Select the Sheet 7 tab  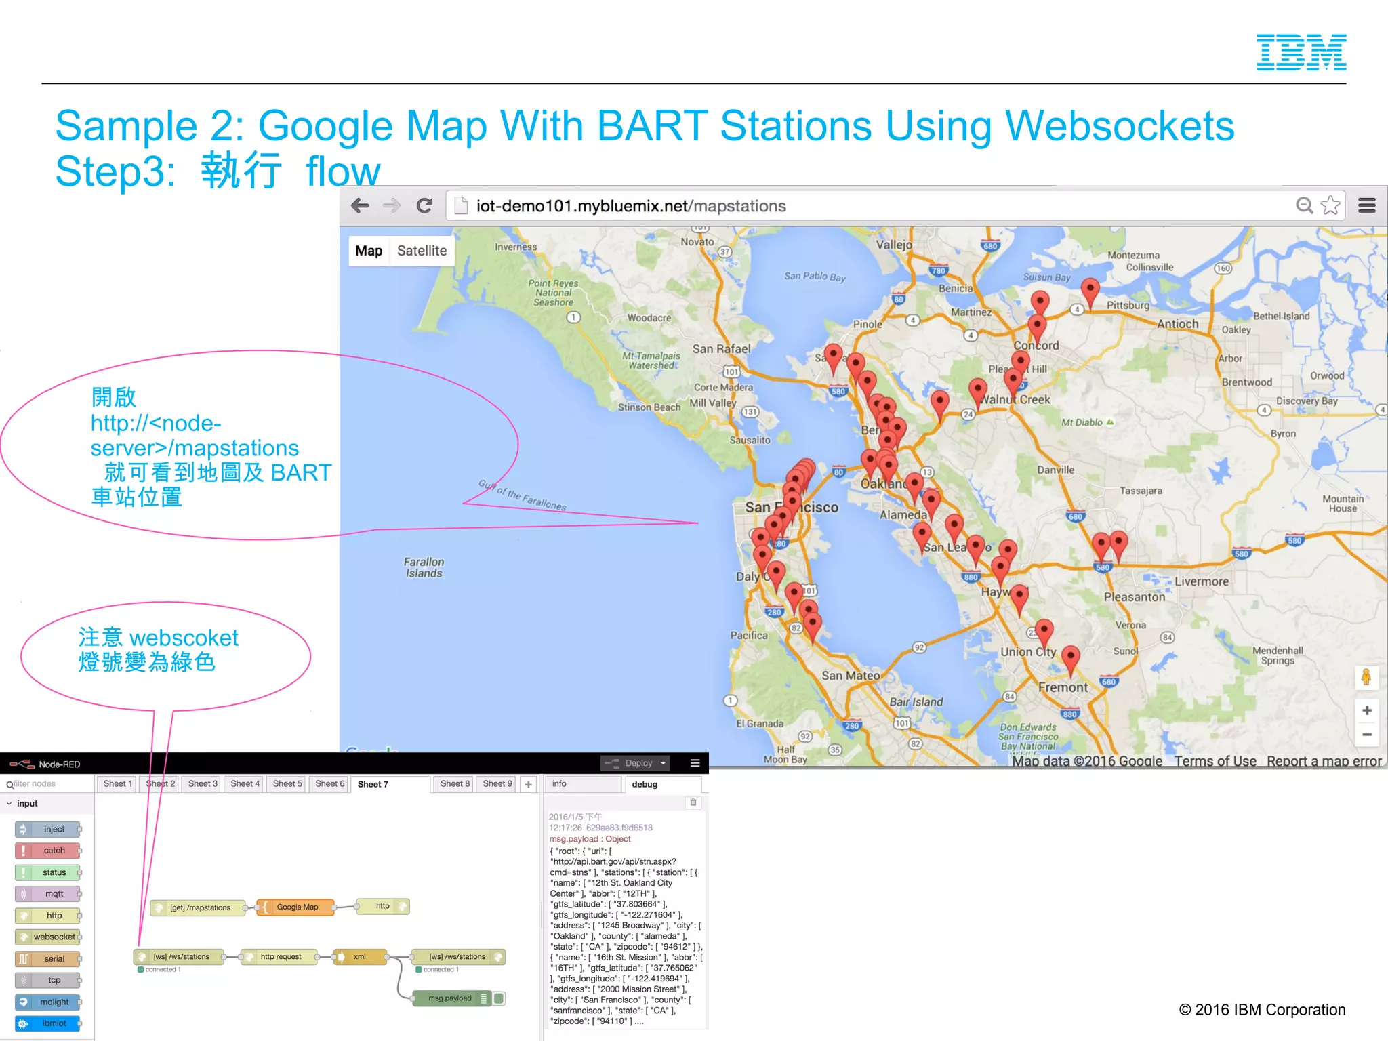pos(390,784)
